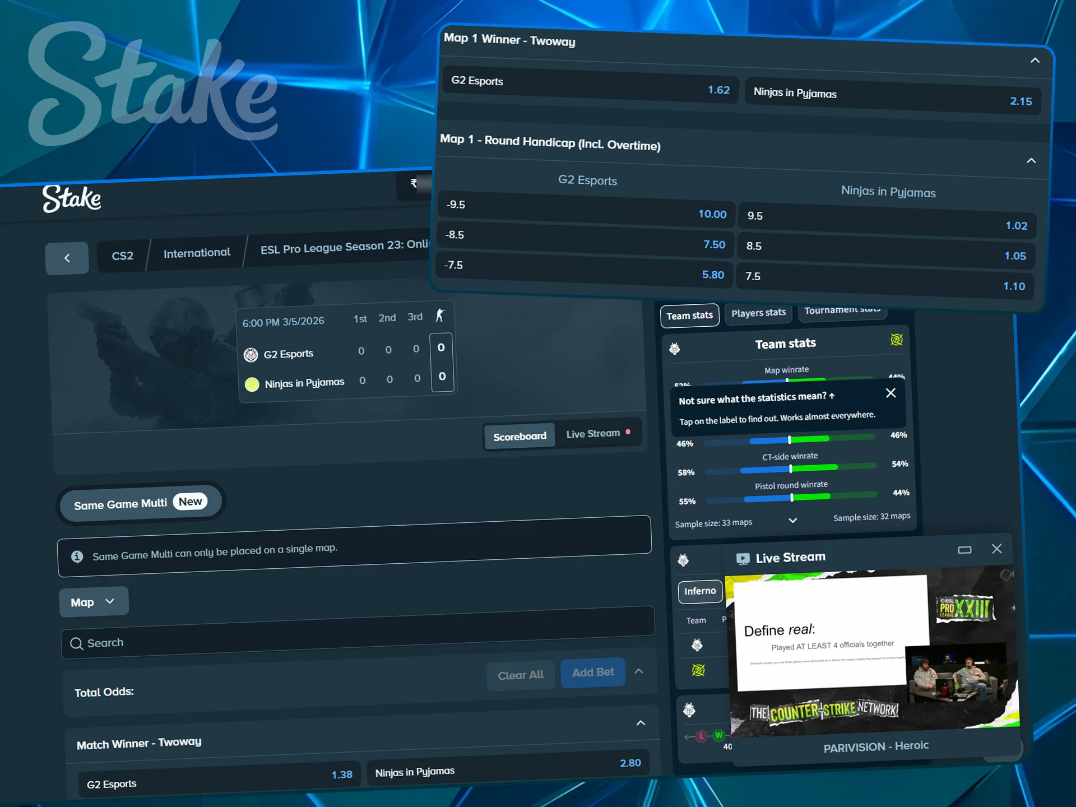Click the NiP team row icon under Team column
The height and width of the screenshot is (807, 1076).
698,670
